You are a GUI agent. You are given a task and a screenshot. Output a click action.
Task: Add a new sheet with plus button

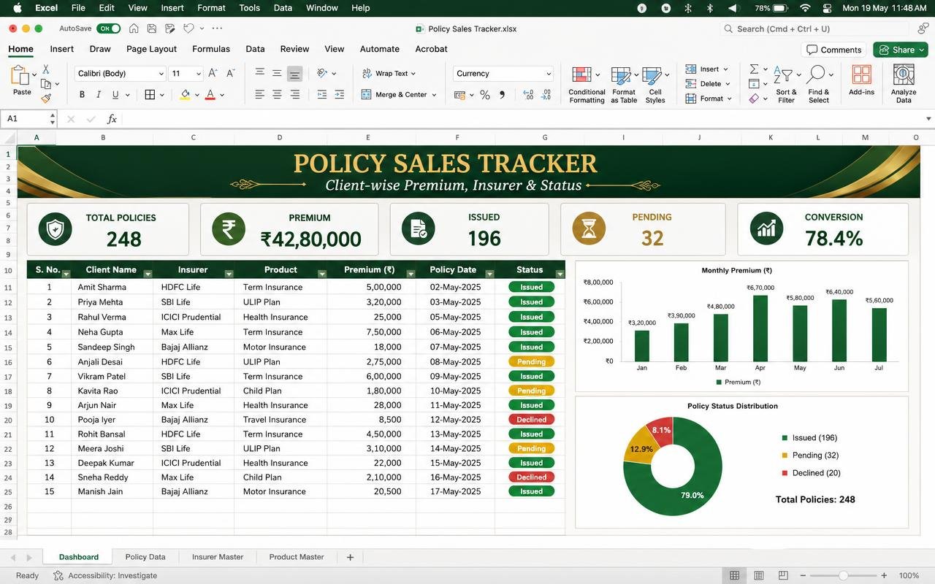pos(350,557)
